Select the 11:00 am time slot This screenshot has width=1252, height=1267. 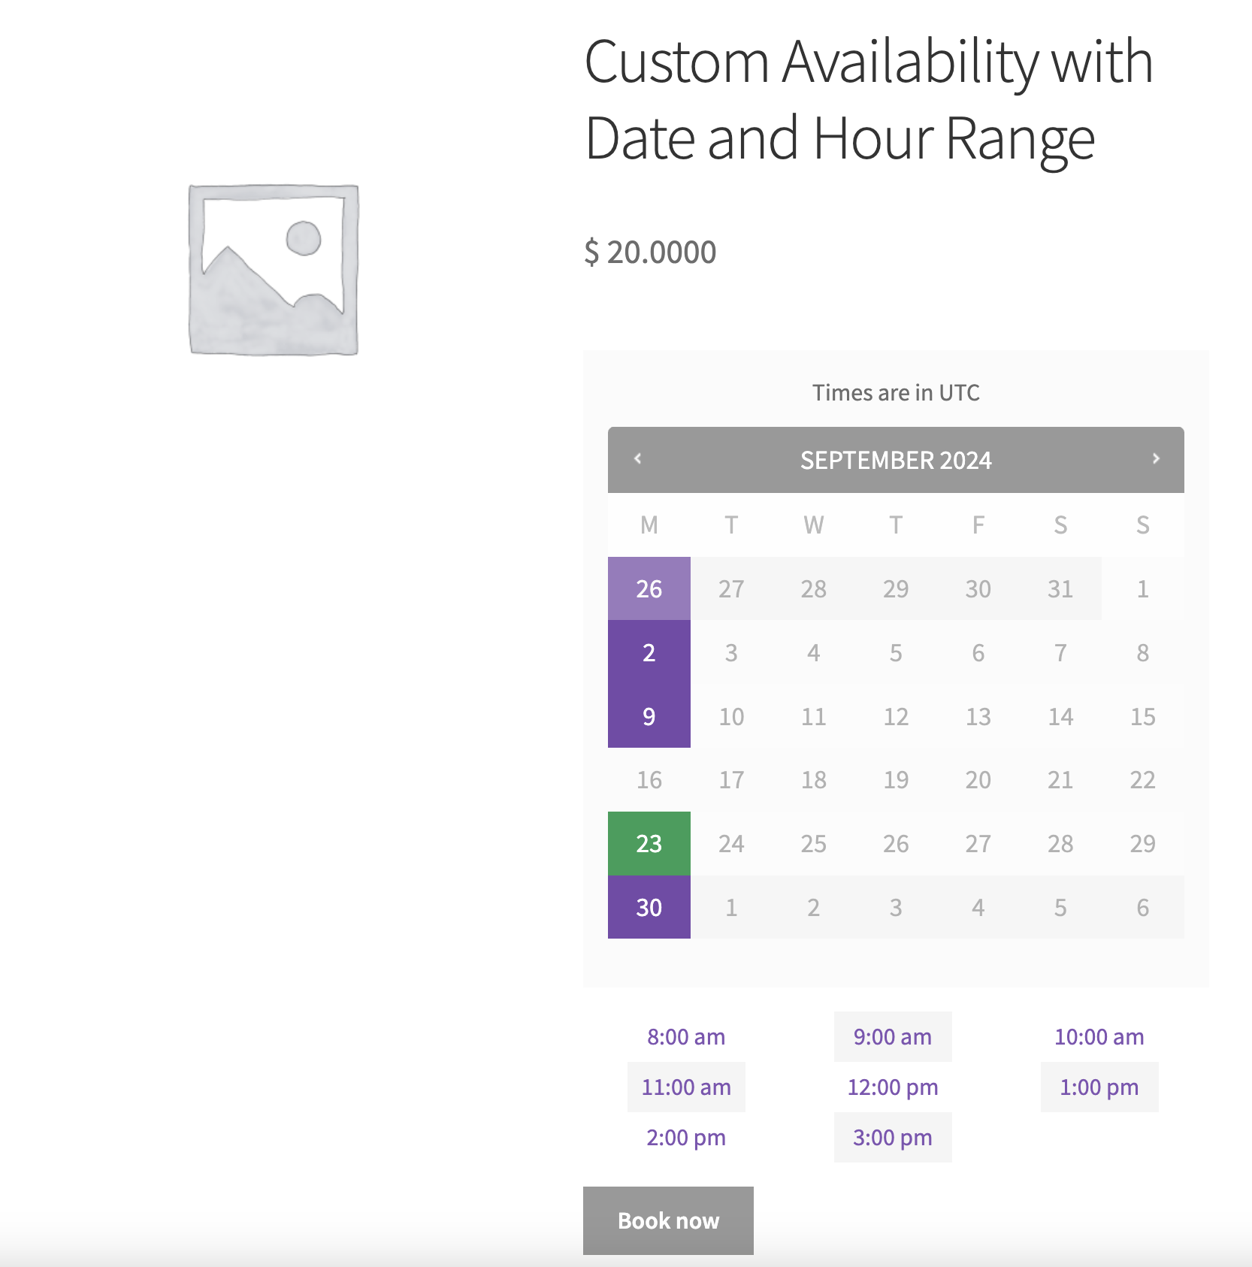[686, 1087]
